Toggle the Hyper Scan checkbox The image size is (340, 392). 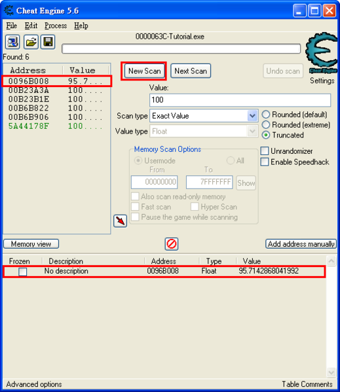(x=195, y=207)
